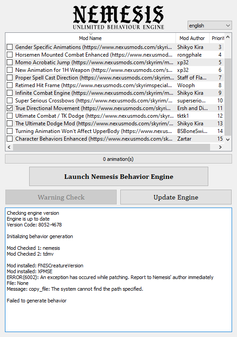Click the mod list scroll down arrow
Screen dimensions: 237x337
[228, 139]
